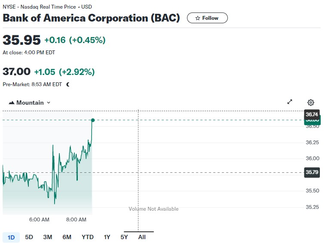Select the 1Y time range
325x243 pixels.
pos(107,237)
